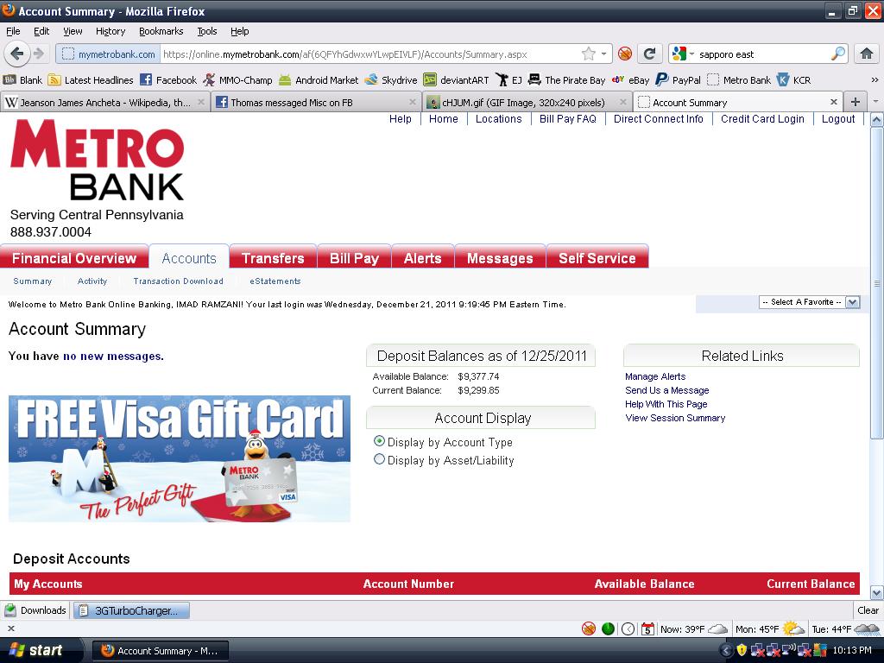Bookmark this page with the star icon
The width and height of the screenshot is (884, 663).
click(x=588, y=54)
